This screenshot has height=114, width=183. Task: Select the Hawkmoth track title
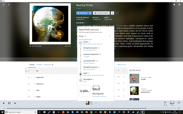pyautogui.click(x=40, y=77)
